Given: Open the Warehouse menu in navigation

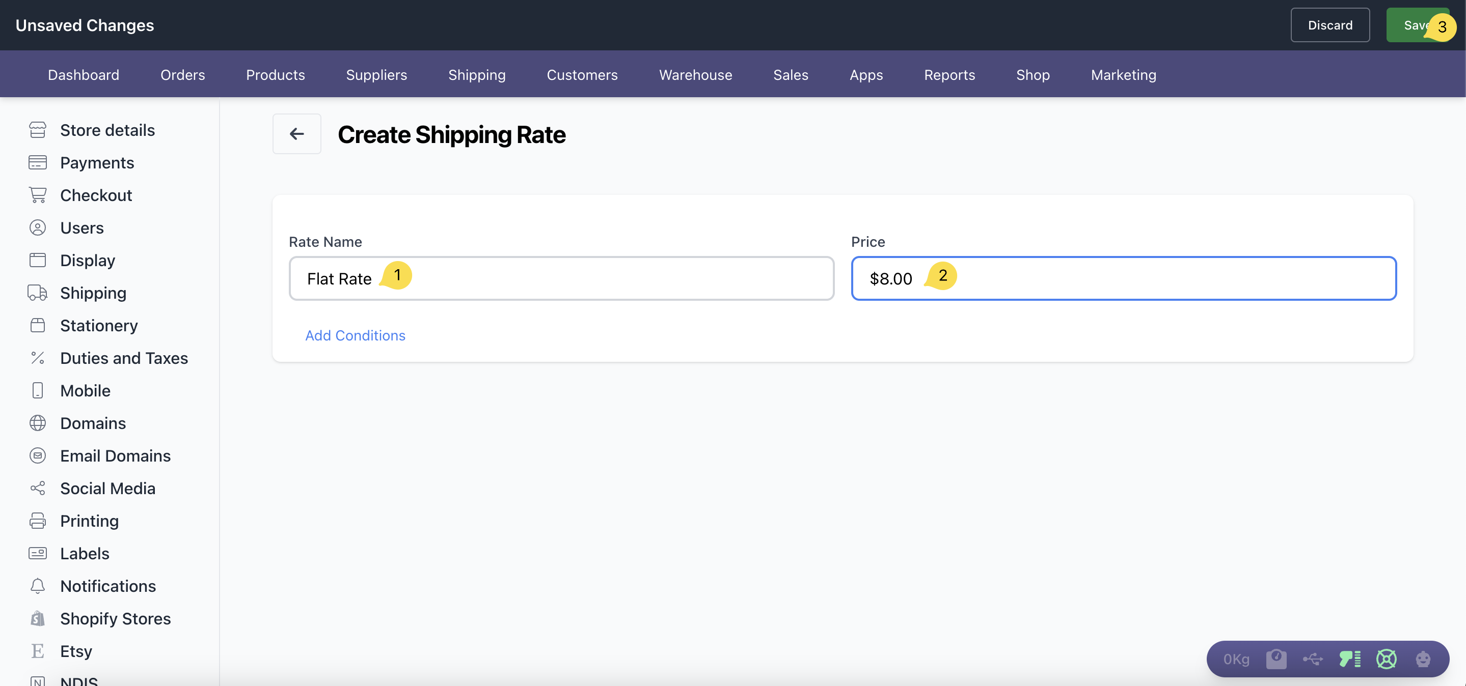Looking at the screenshot, I should click(695, 74).
